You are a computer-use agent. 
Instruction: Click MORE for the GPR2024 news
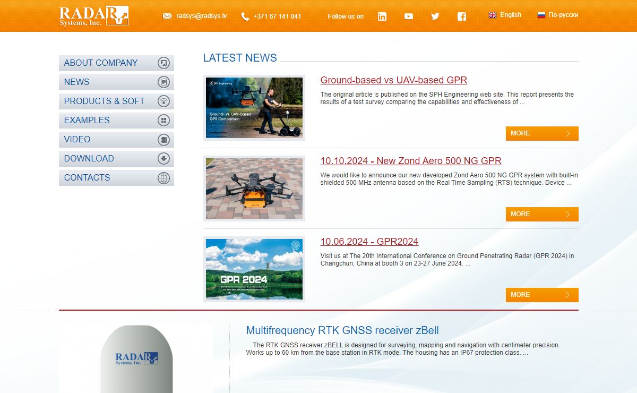(x=542, y=295)
